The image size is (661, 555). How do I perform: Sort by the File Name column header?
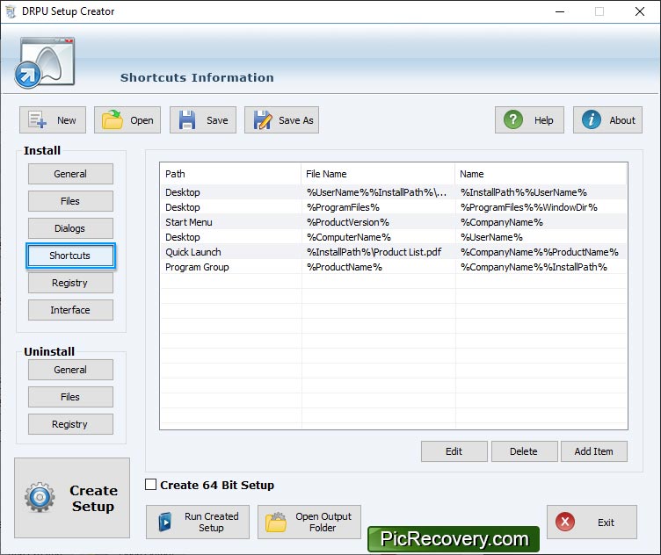pyautogui.click(x=378, y=174)
